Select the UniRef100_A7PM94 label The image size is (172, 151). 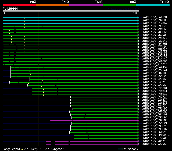pyautogui.click(x=154, y=47)
